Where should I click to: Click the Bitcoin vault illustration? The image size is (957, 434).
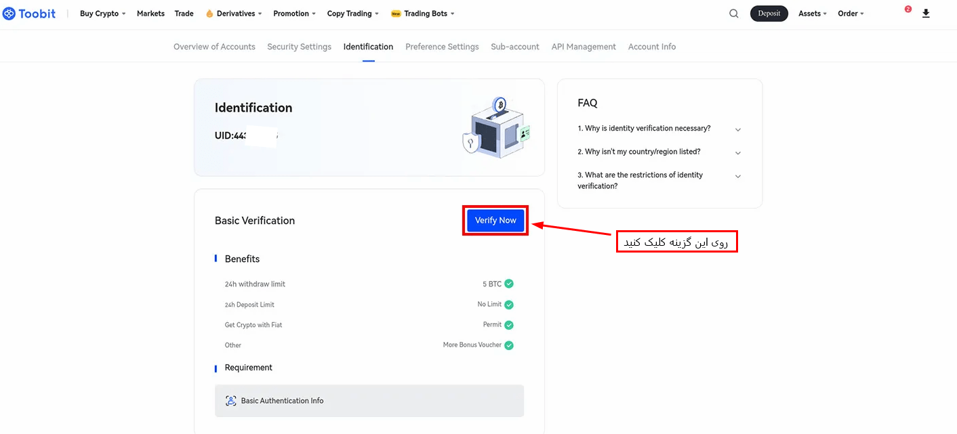click(x=497, y=127)
